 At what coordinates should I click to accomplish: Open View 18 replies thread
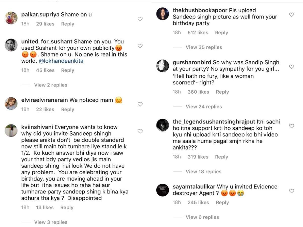pos(203,172)
